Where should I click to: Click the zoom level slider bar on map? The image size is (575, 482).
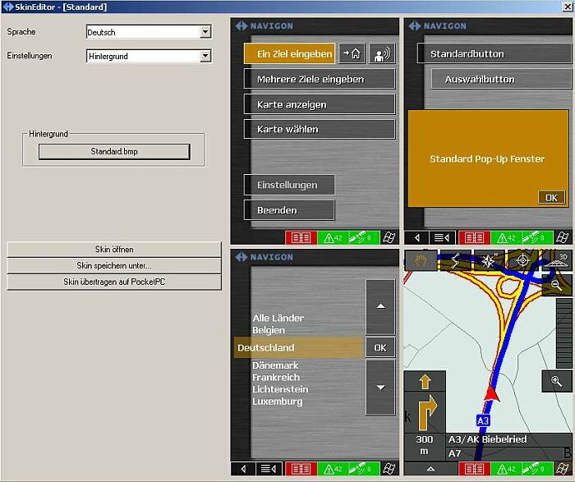(564, 333)
